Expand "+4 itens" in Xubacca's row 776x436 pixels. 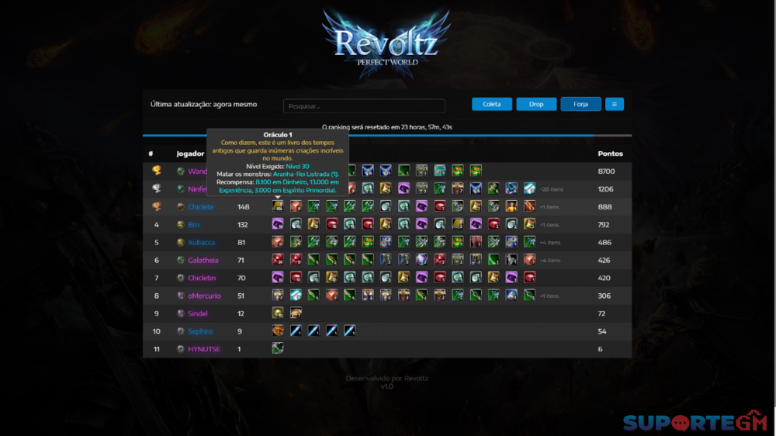pos(551,243)
